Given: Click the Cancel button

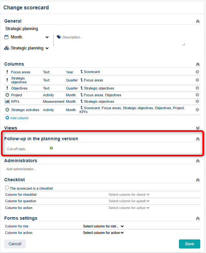Looking at the screenshot, I should point(15,244).
